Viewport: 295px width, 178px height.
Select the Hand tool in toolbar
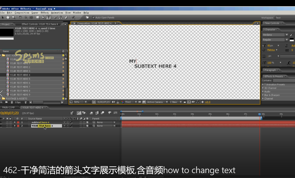(x=8, y=18)
